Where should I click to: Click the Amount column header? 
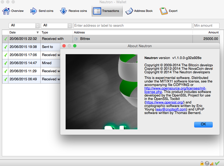[x=206, y=33]
